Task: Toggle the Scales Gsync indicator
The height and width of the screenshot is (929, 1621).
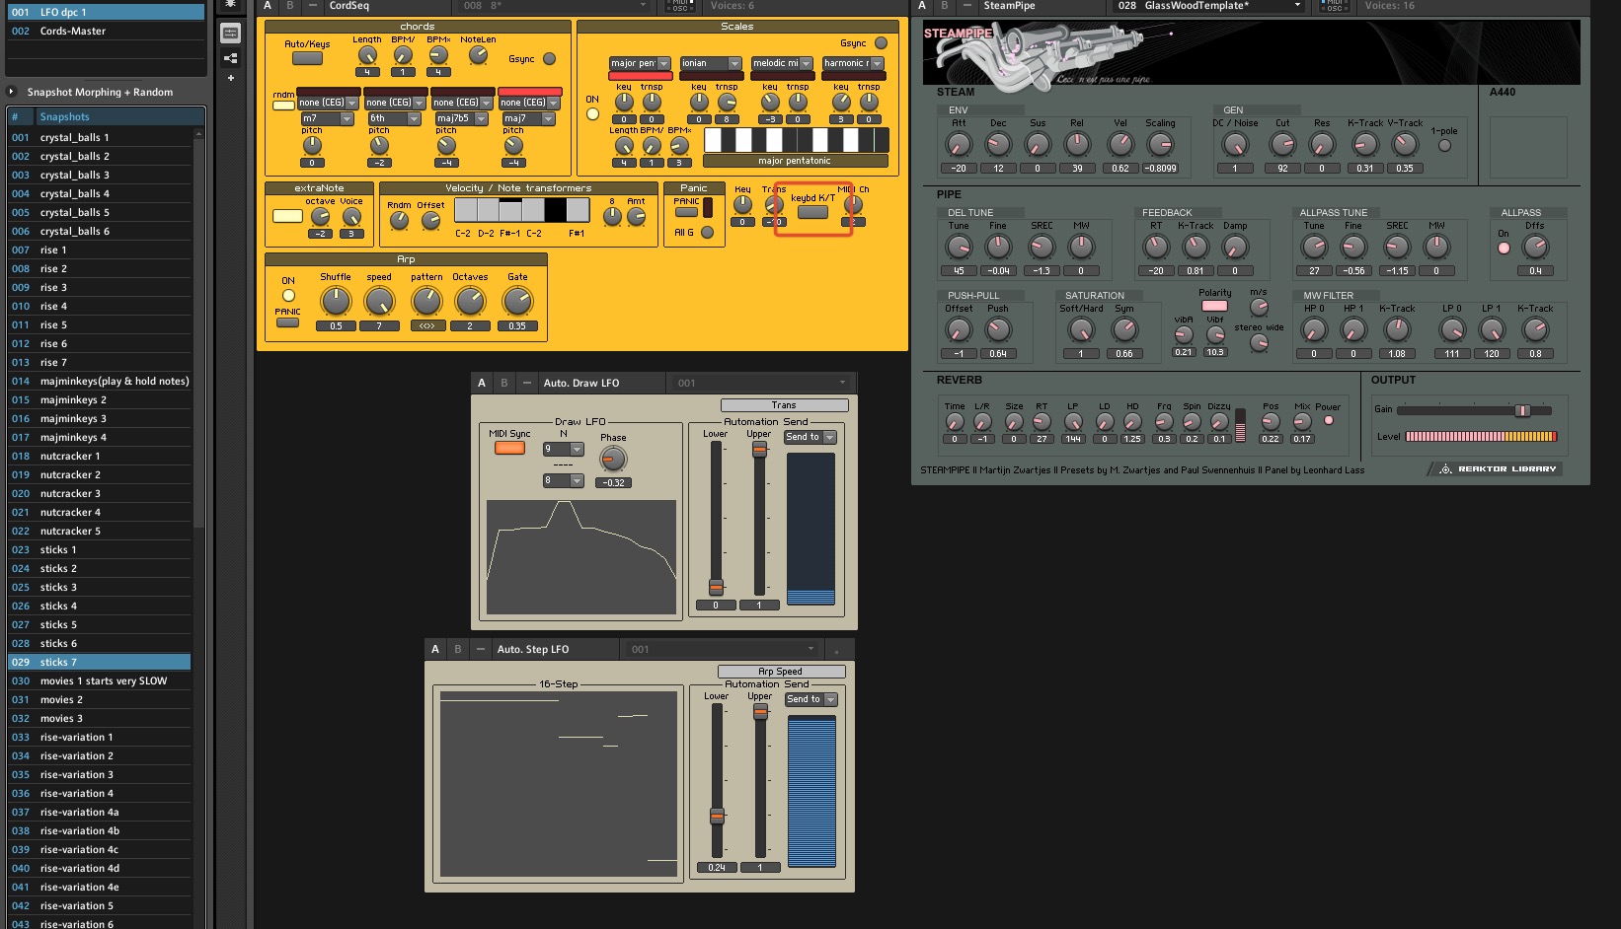Action: tap(881, 43)
